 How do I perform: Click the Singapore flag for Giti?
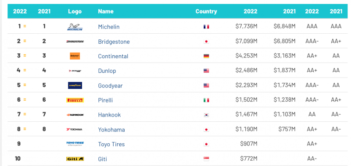point(206,159)
